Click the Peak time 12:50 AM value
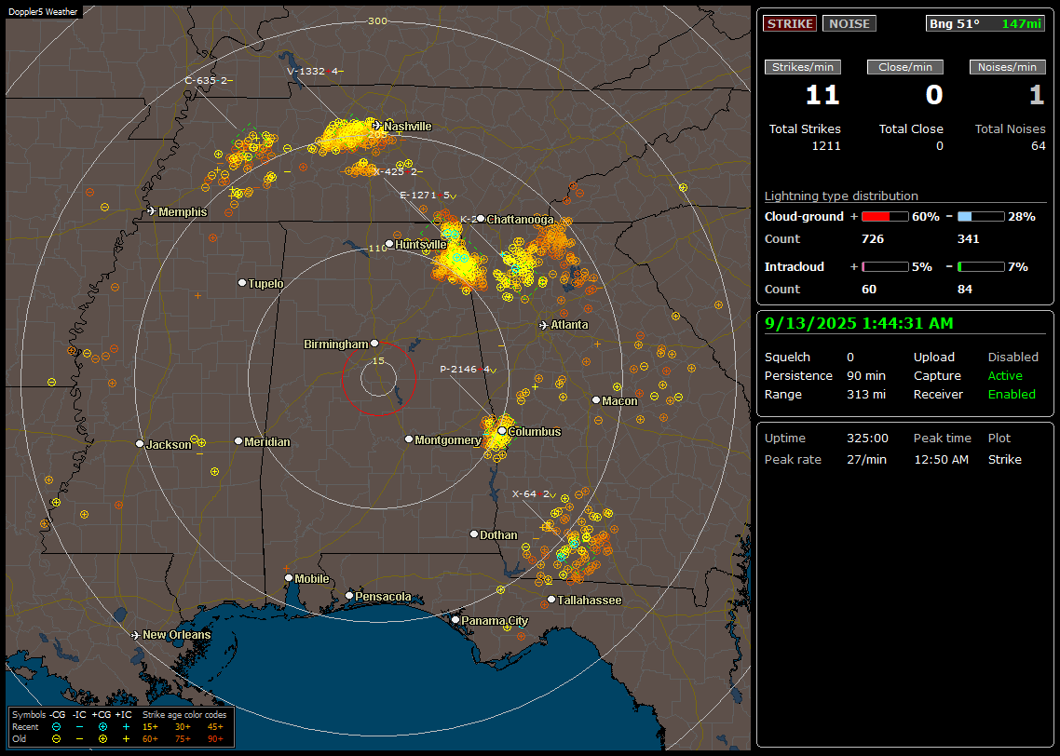 pos(941,459)
